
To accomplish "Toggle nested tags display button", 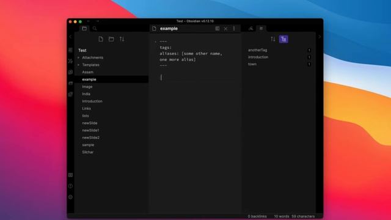I will tap(283, 39).
